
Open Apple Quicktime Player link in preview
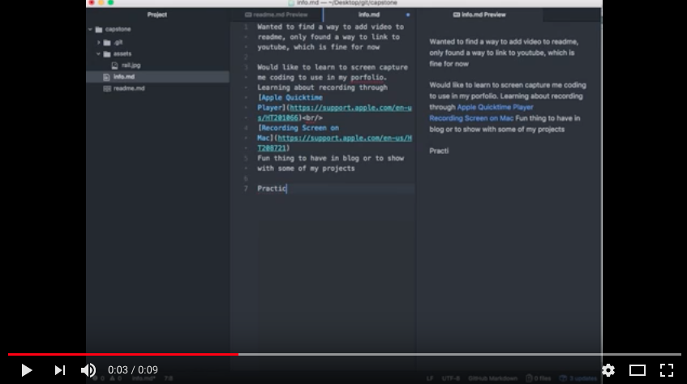coord(495,107)
